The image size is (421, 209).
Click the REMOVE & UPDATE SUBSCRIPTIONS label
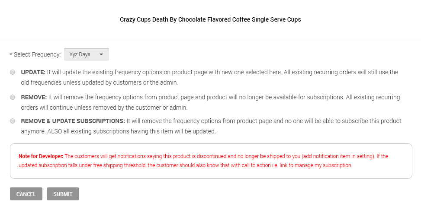(x=73, y=121)
